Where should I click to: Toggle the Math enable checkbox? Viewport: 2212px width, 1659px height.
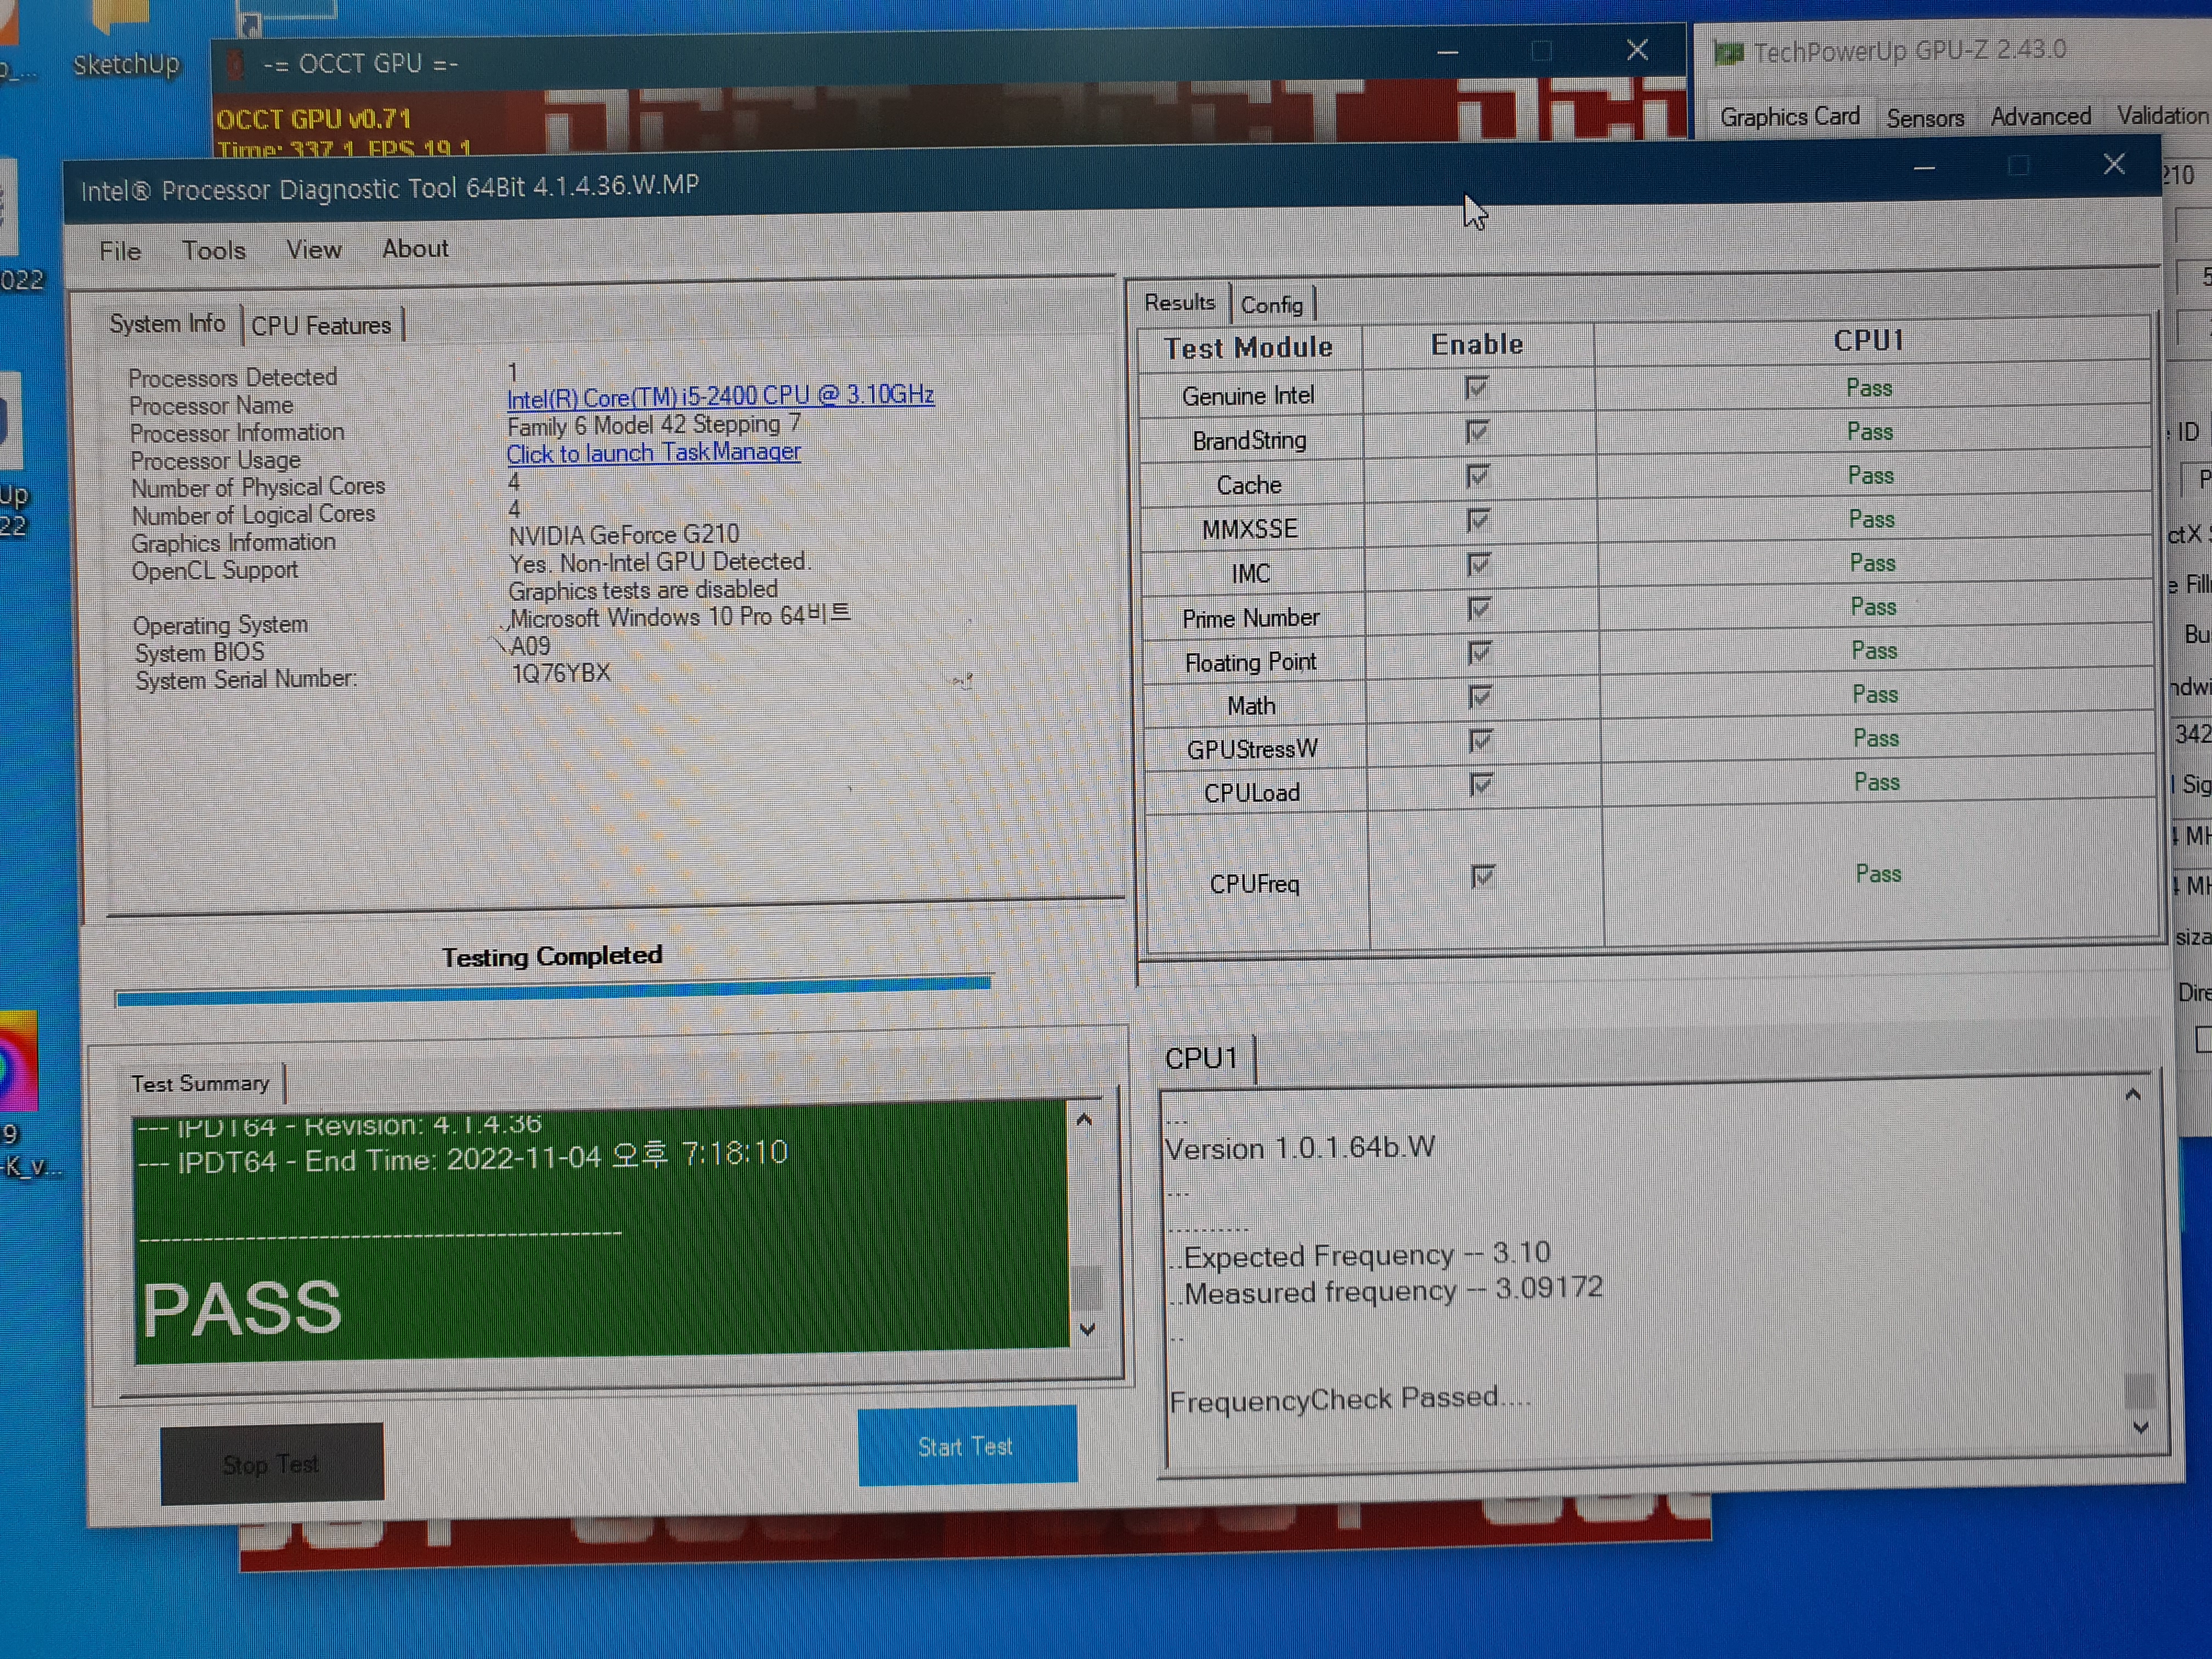point(1480,697)
